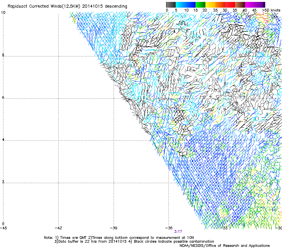Click the '-33' longitude axis label
This screenshot has width=282, height=248.
coord(224,228)
